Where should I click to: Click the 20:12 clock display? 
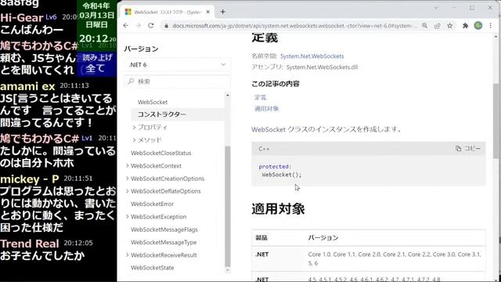(97, 38)
